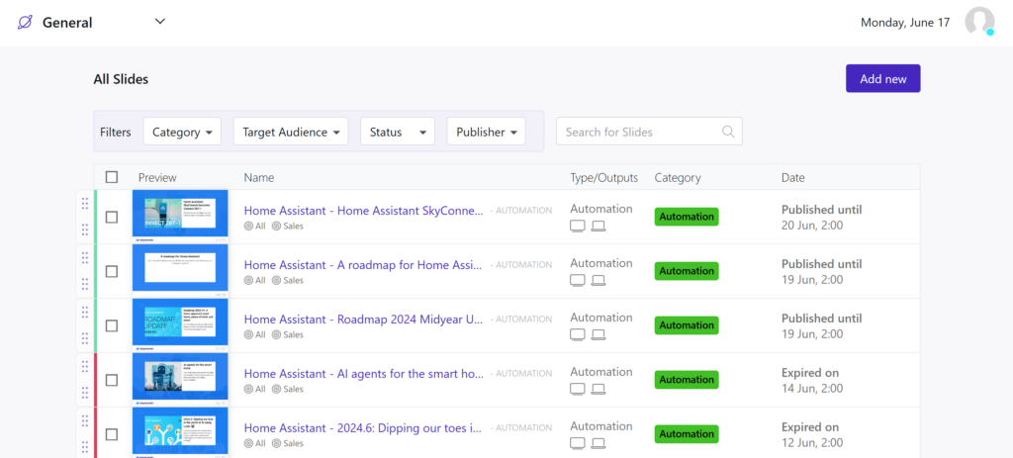The image size is (1013, 458).
Task: Open the 'Home Assistant SkyConne...' slide link
Action: pyautogui.click(x=364, y=211)
